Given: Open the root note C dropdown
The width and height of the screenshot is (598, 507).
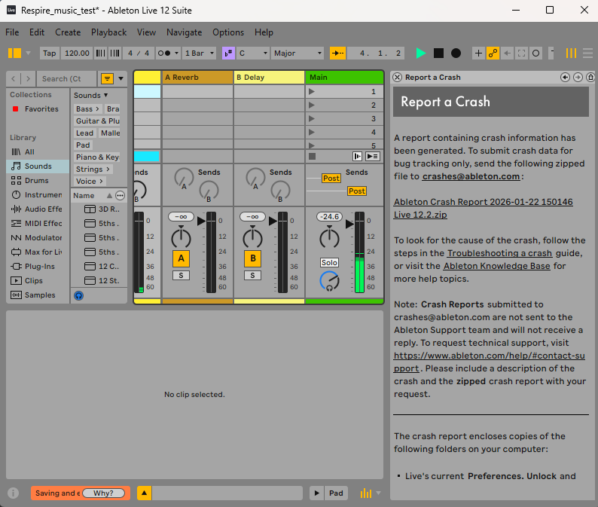Looking at the screenshot, I should pyautogui.click(x=253, y=53).
